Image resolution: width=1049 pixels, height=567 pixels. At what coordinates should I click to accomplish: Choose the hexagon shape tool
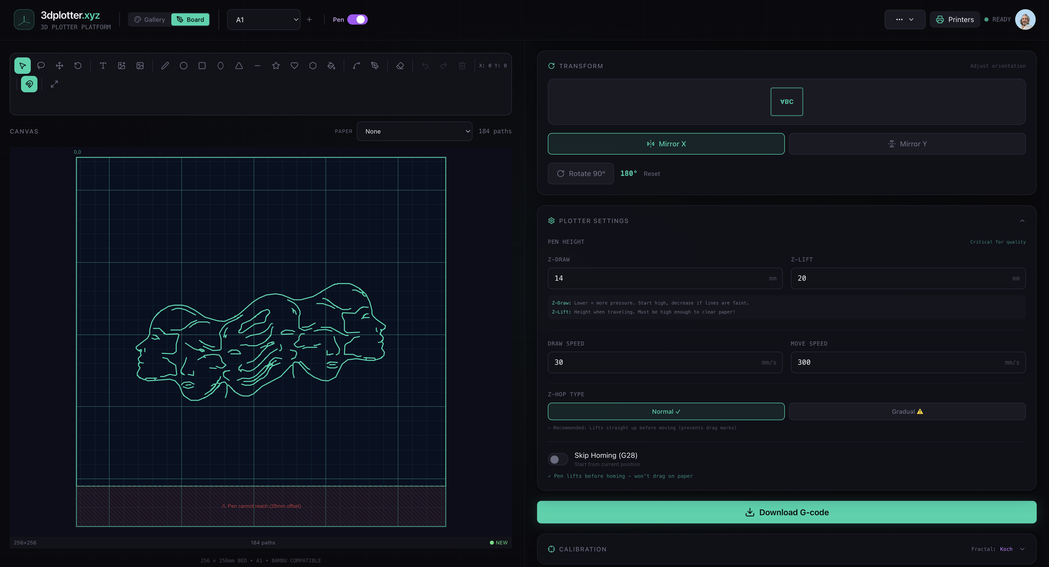tap(313, 66)
